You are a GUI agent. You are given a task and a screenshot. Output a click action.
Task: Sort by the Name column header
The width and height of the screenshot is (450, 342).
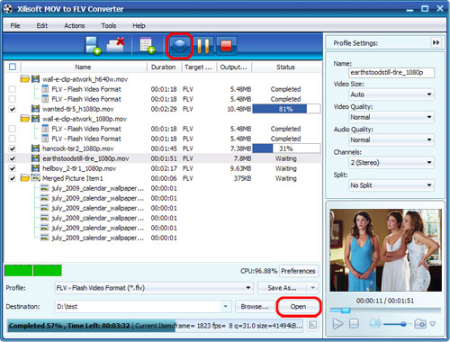click(83, 67)
